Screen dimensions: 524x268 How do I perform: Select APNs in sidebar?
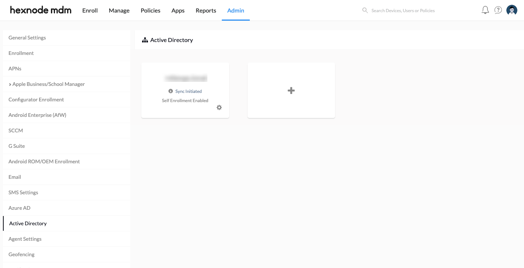click(x=66, y=69)
